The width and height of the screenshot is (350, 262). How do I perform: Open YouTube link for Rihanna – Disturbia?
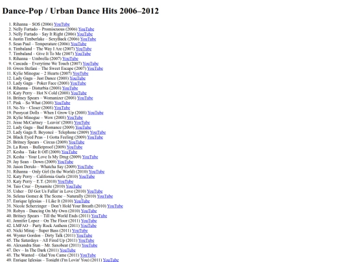tap(70, 88)
